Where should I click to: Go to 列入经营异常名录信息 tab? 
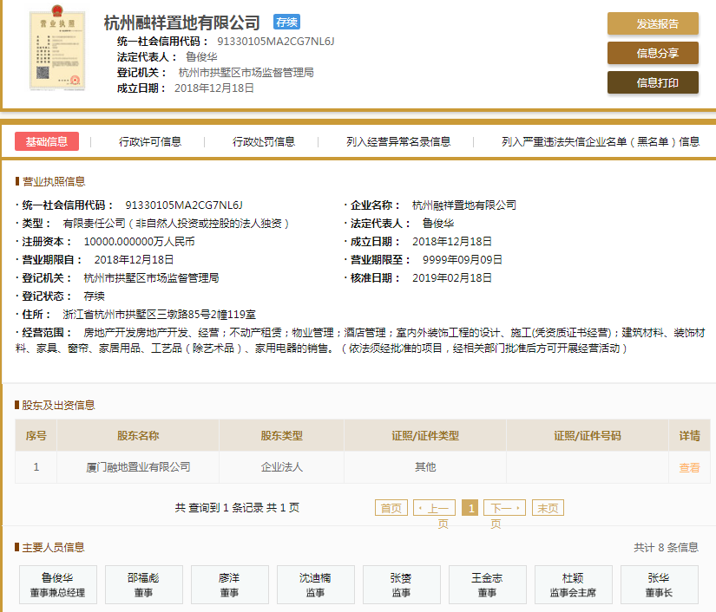pyautogui.click(x=398, y=142)
